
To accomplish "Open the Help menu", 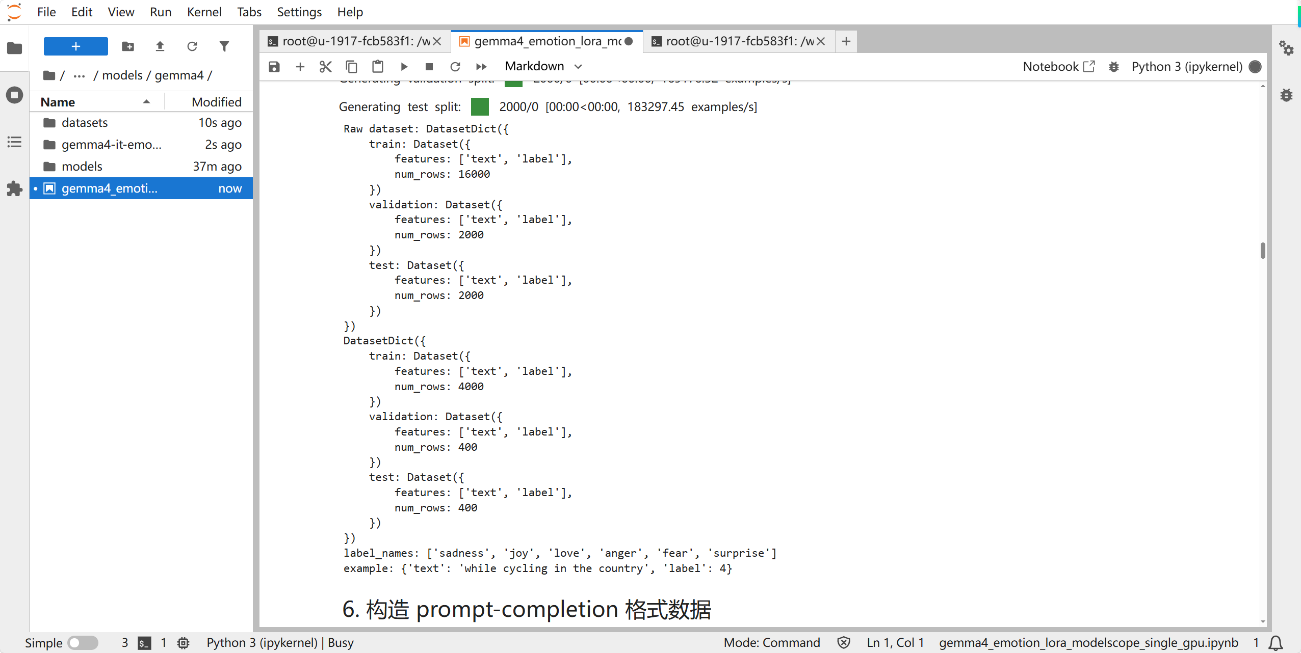I will [x=350, y=12].
